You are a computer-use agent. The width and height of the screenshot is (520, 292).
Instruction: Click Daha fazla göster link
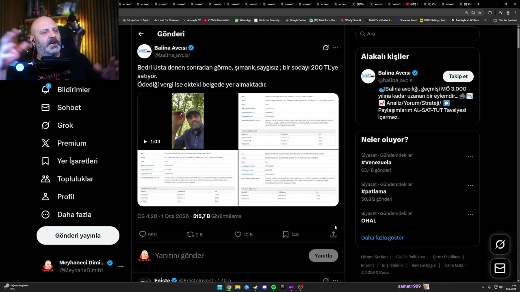382,238
